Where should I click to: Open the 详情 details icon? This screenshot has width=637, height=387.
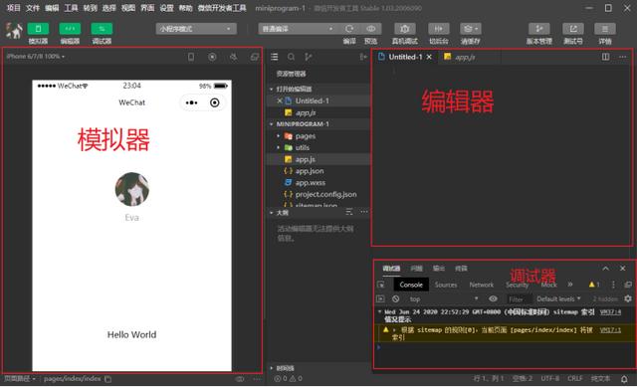pyautogui.click(x=605, y=29)
